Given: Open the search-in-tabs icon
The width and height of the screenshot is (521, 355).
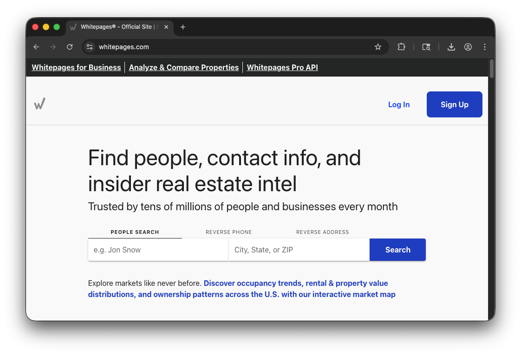Looking at the screenshot, I should click(426, 47).
